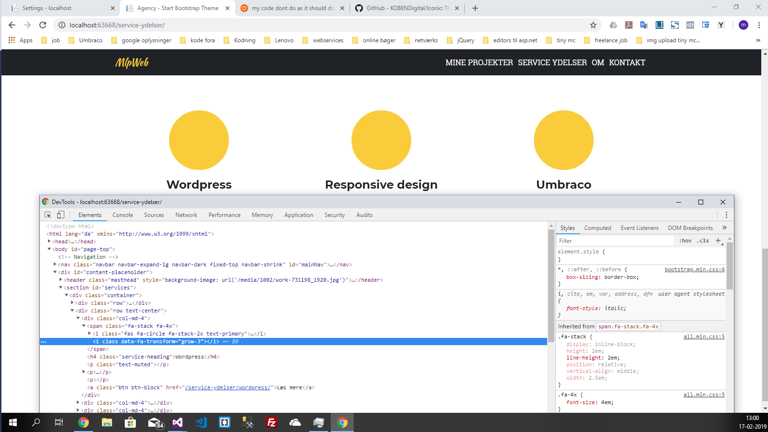Toggle :hov element state panel
The width and height of the screenshot is (768, 432).
pos(685,240)
